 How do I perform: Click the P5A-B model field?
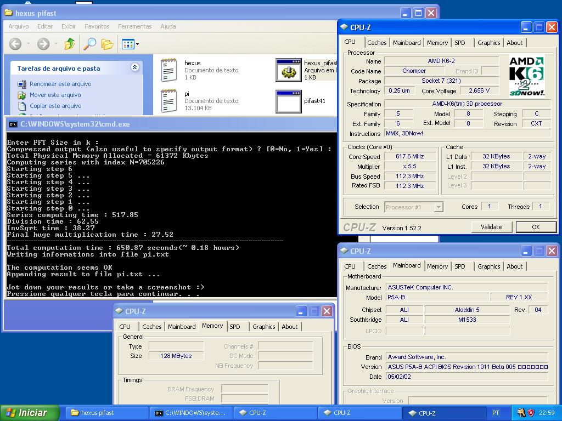437,298
